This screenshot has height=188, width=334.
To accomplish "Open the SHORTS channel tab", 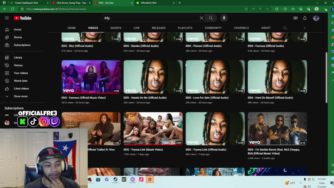I will click(x=116, y=28).
